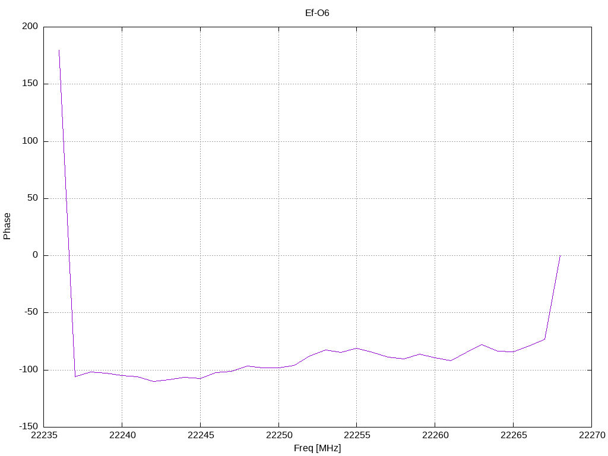608x456 pixels.
Task: Click x-axis tick label 22245
Action: [x=201, y=435]
